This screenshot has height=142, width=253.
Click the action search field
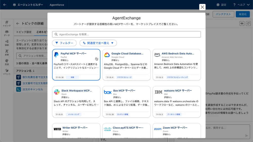point(32,56)
